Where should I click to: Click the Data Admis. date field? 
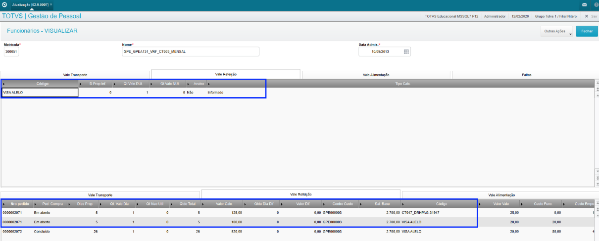coord(385,51)
